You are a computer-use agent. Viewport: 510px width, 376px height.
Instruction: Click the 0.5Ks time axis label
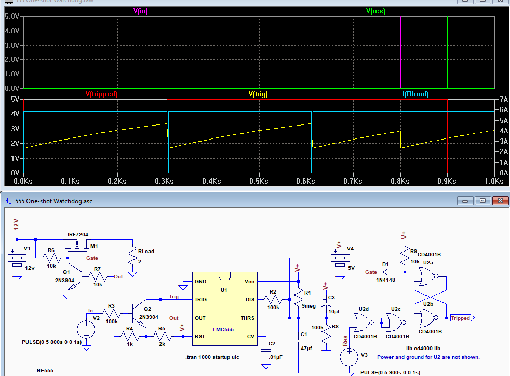coord(259,181)
